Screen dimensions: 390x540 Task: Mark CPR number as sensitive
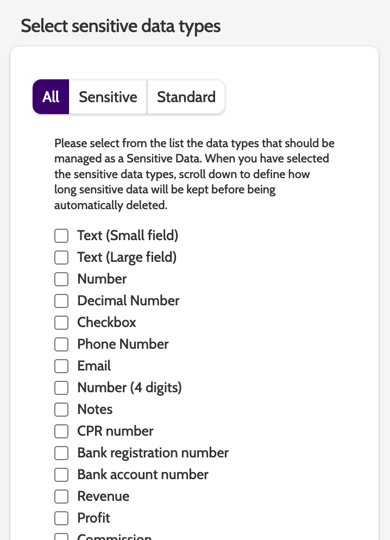click(61, 431)
